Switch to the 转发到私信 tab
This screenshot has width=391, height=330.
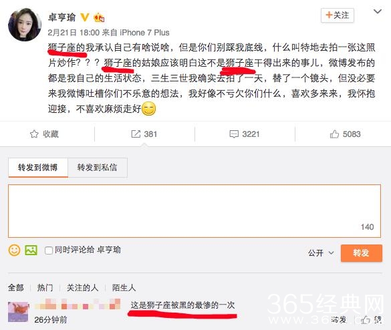coord(98,167)
